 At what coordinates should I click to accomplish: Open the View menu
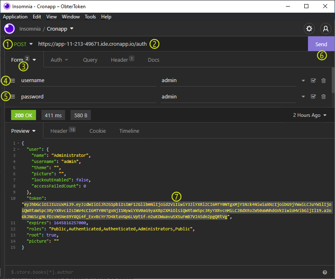[x=52, y=17]
